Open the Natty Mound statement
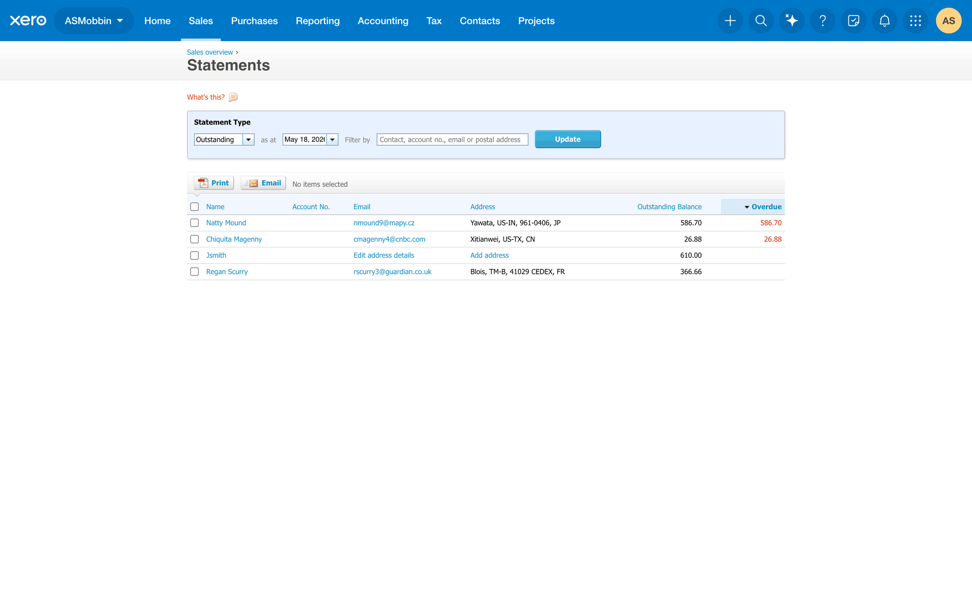Image resolution: width=972 pixels, height=610 pixels. (x=226, y=223)
